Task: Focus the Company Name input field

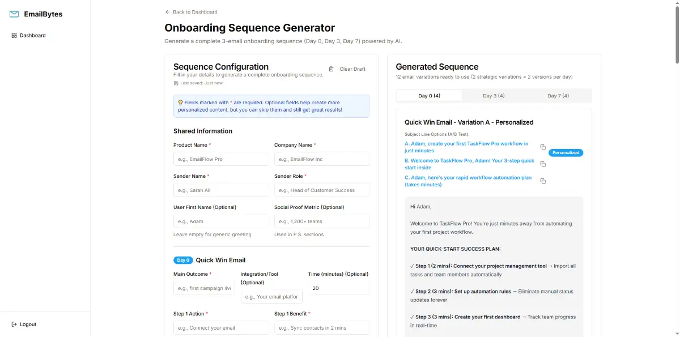Action: point(322,159)
